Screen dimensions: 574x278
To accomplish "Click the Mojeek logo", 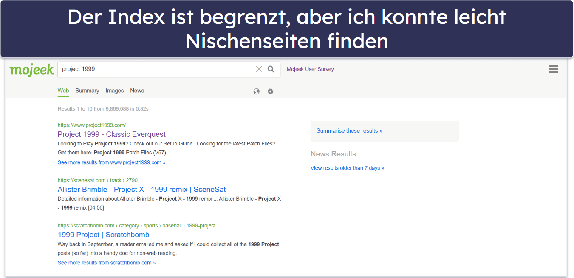I will click(32, 70).
